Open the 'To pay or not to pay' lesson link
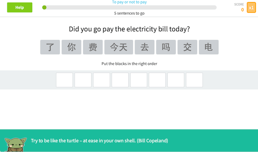258x152 pixels. click(x=129, y=2)
